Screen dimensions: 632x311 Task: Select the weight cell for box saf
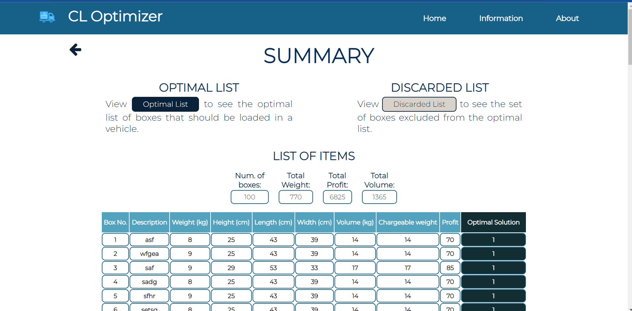[x=190, y=267]
